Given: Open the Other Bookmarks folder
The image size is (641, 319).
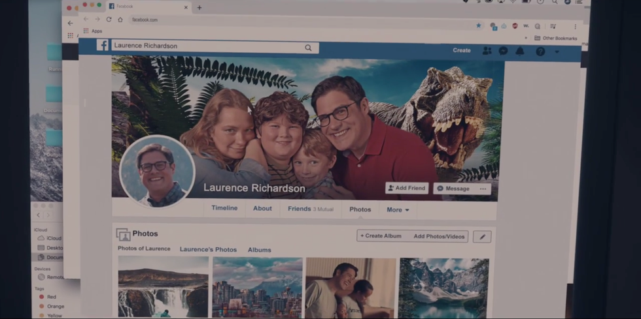Looking at the screenshot, I should coord(556,38).
